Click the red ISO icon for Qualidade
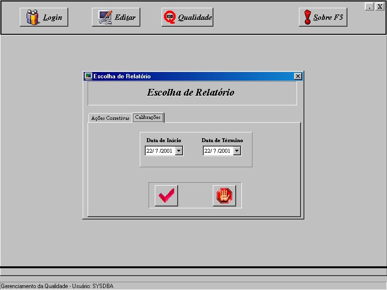This screenshot has width=387, height=290. click(170, 17)
